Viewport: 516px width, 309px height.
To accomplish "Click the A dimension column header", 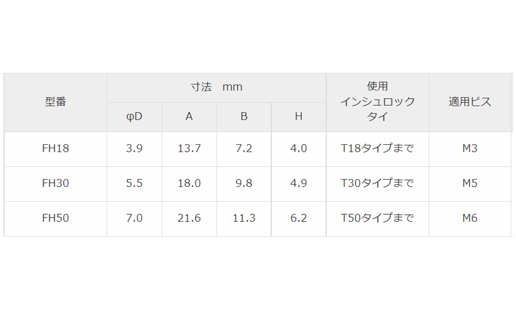I will point(189,117).
